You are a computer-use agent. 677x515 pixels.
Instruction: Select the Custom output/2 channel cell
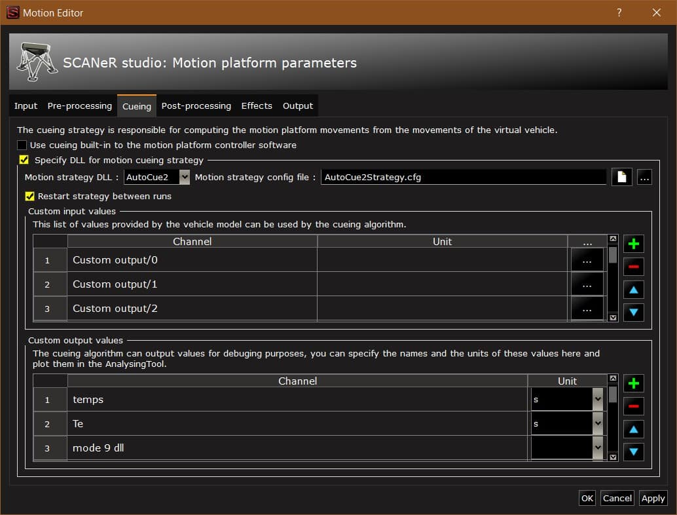192,309
